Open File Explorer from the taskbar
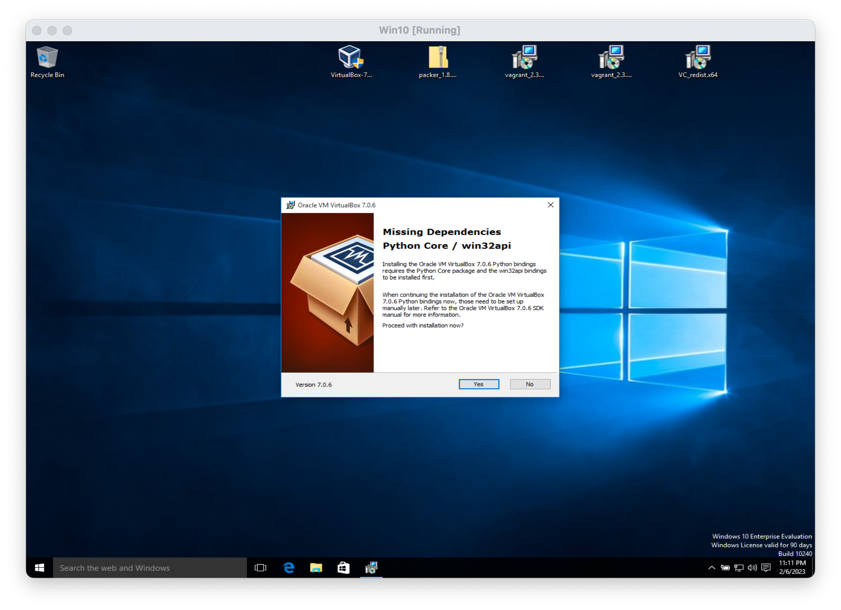The width and height of the screenshot is (841, 610). [316, 568]
